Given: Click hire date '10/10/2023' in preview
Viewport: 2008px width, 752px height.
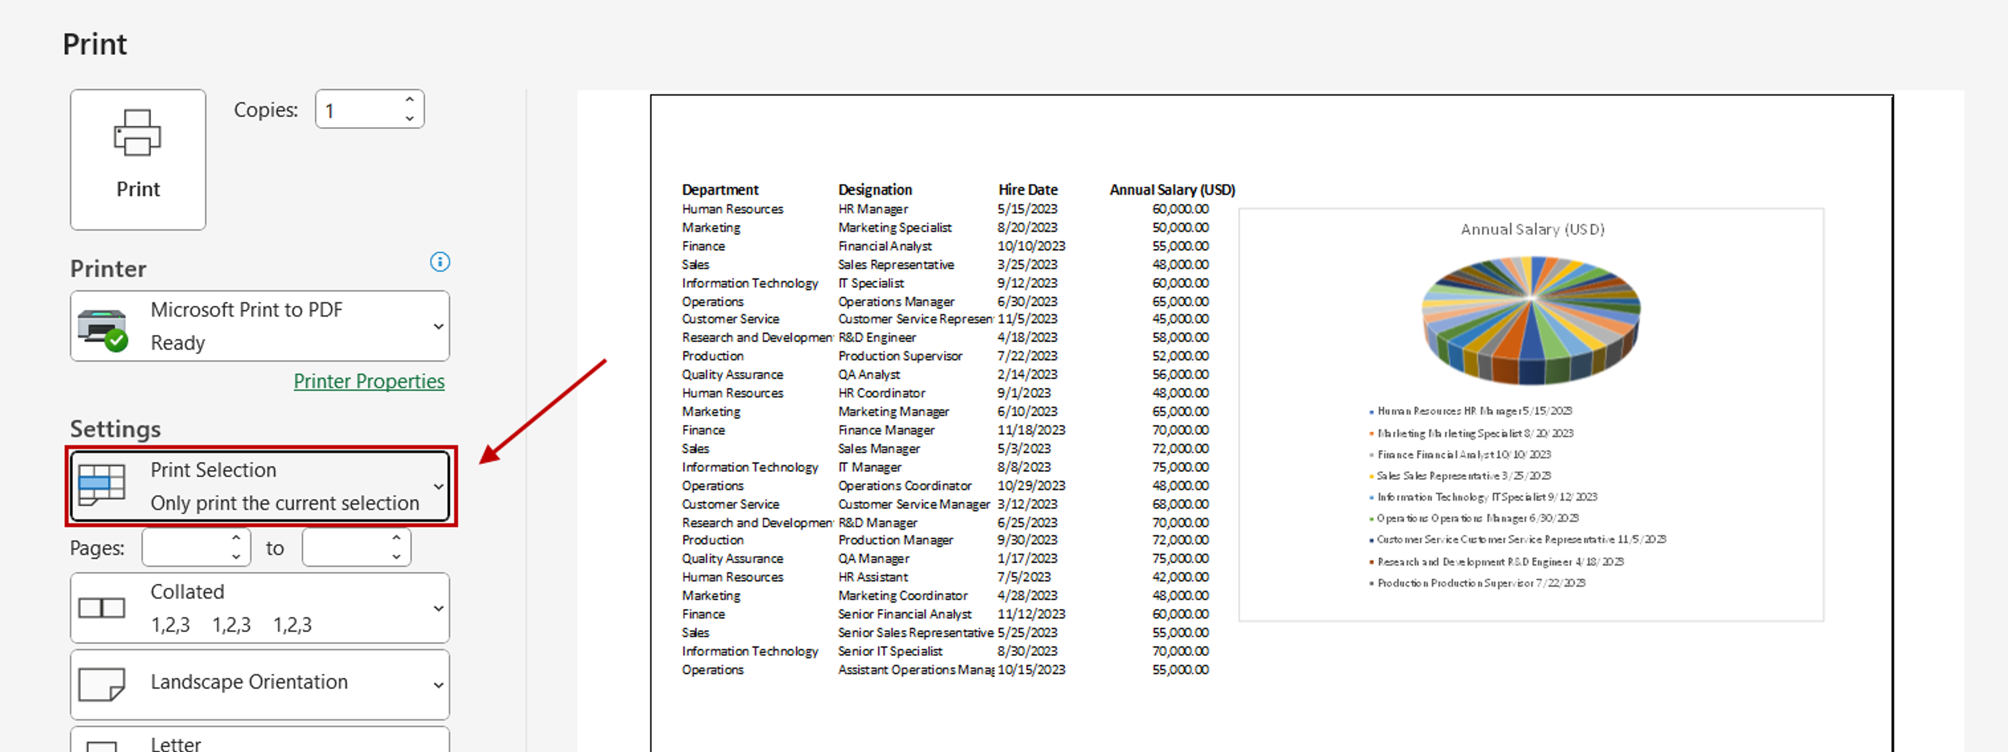Looking at the screenshot, I should (x=1031, y=246).
